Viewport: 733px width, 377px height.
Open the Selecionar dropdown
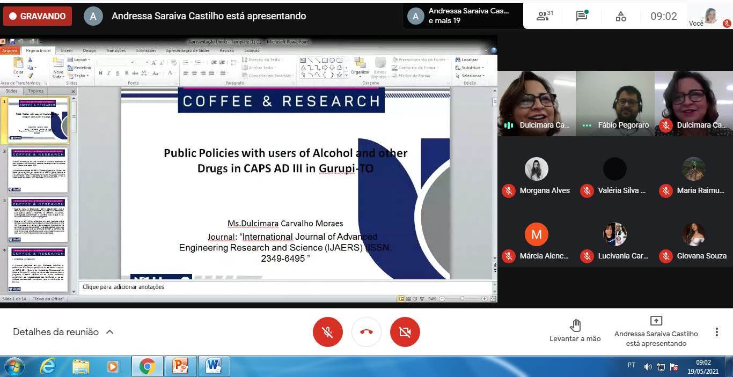click(x=470, y=76)
